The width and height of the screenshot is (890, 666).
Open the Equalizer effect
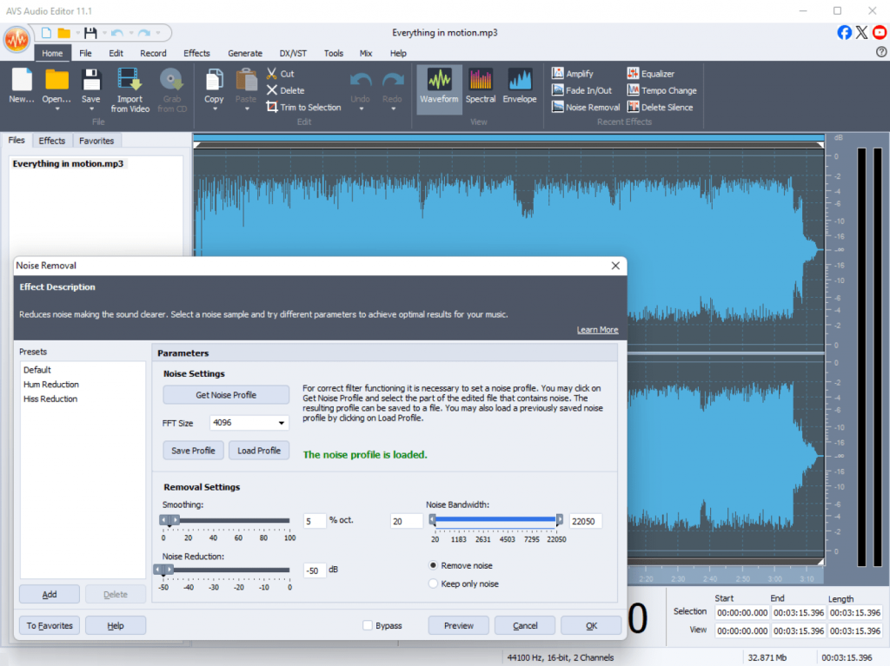point(650,74)
